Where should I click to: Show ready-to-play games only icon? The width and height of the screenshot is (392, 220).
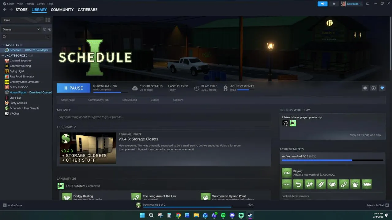pos(50,29)
